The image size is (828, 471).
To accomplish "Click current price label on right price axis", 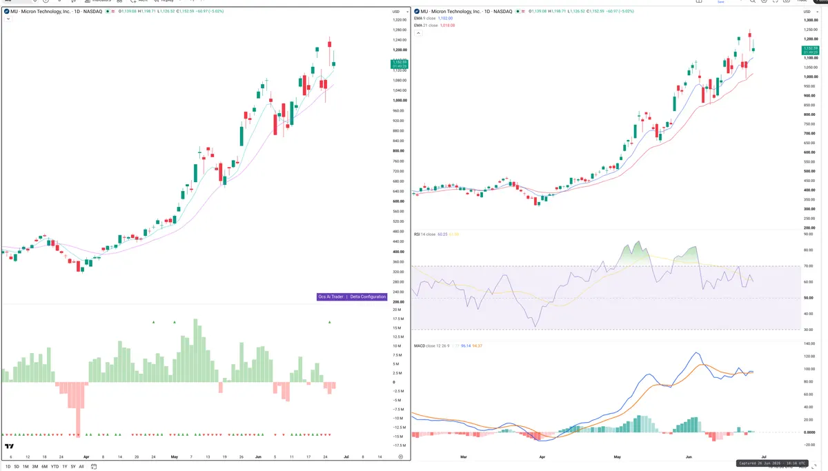I will pos(811,50).
